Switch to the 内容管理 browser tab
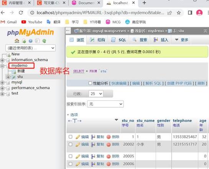Viewport: 209px width, 169px height. (x=16, y=3)
